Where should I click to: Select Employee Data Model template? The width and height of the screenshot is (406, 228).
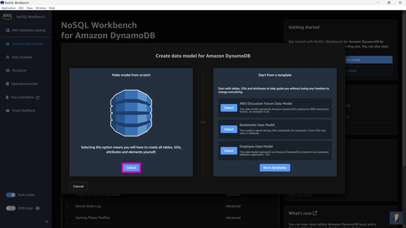[229, 151]
